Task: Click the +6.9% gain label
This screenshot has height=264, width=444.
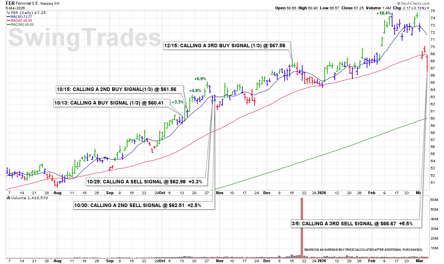Action: 201,78
